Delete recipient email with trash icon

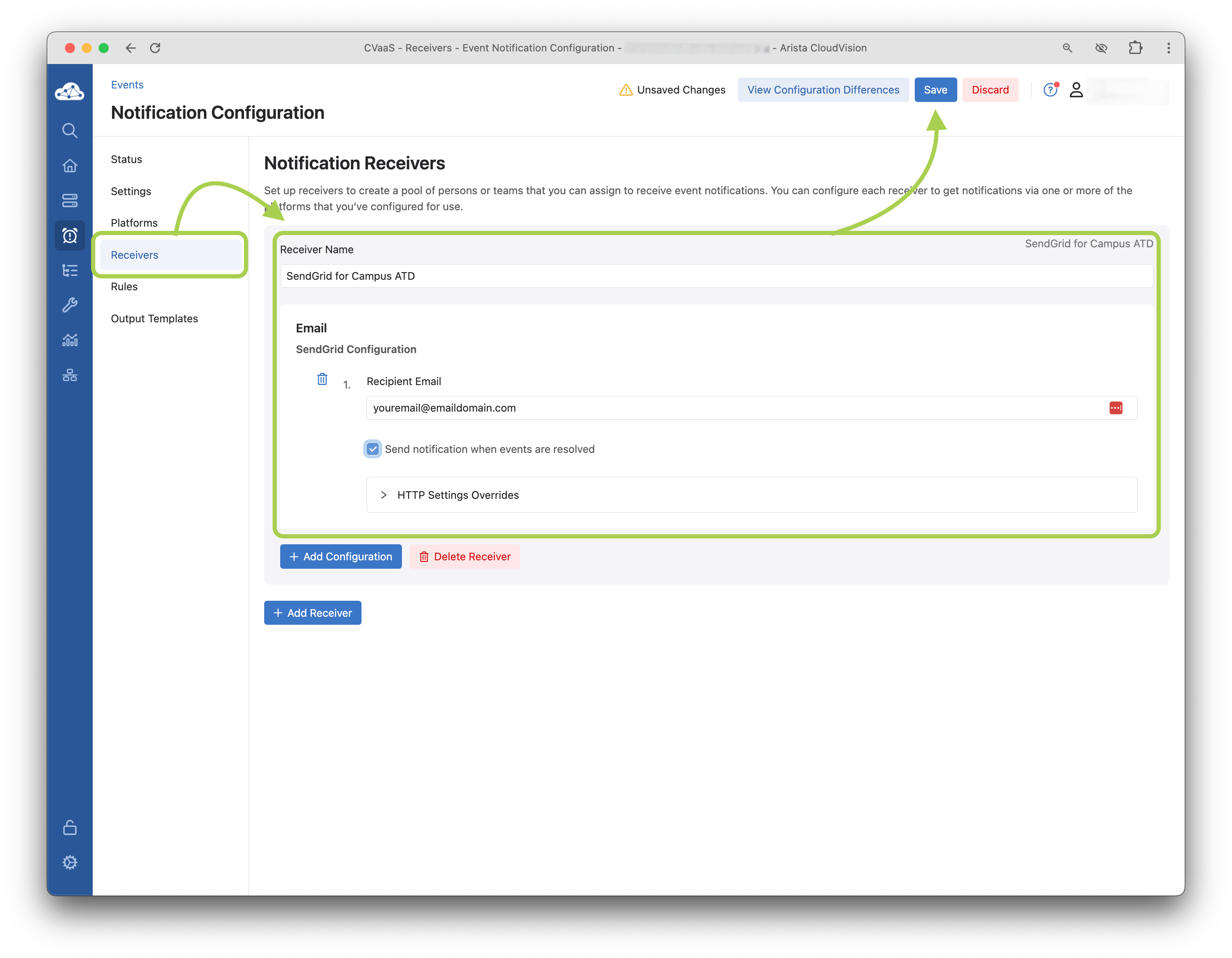click(x=322, y=379)
